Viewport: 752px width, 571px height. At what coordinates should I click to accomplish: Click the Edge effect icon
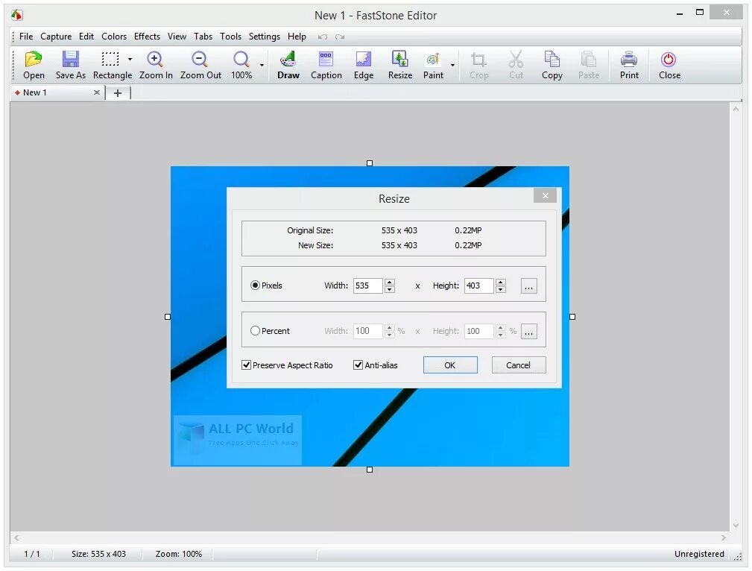click(363, 59)
